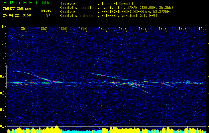Click the 0.7 frequency axis label

tap(3, 110)
